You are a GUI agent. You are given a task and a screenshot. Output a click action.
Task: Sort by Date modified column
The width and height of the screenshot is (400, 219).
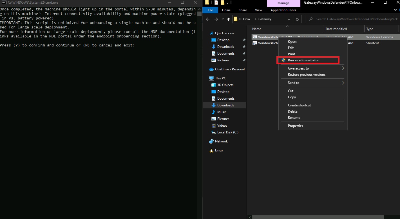[x=344, y=29]
